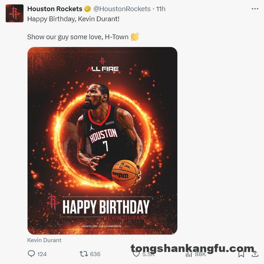Click the share upload icon
Screen dimensions: 264x264
click(255, 254)
